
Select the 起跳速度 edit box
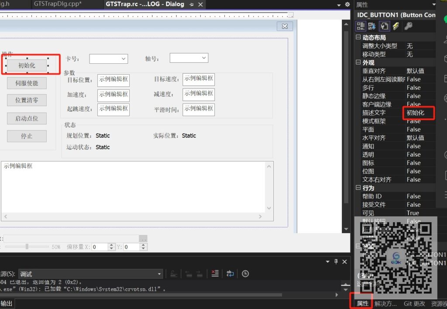click(x=113, y=110)
